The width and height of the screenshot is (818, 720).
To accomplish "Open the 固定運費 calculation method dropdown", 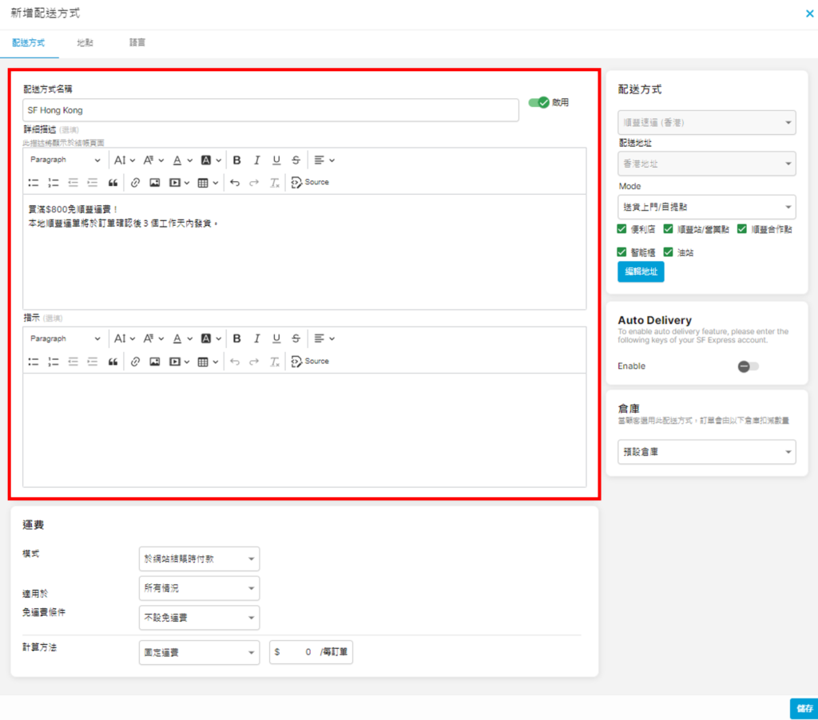I will (x=199, y=652).
